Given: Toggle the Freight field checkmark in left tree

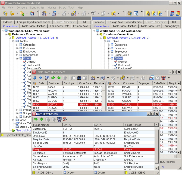Looking at the screenshot, I should point(24,86).
